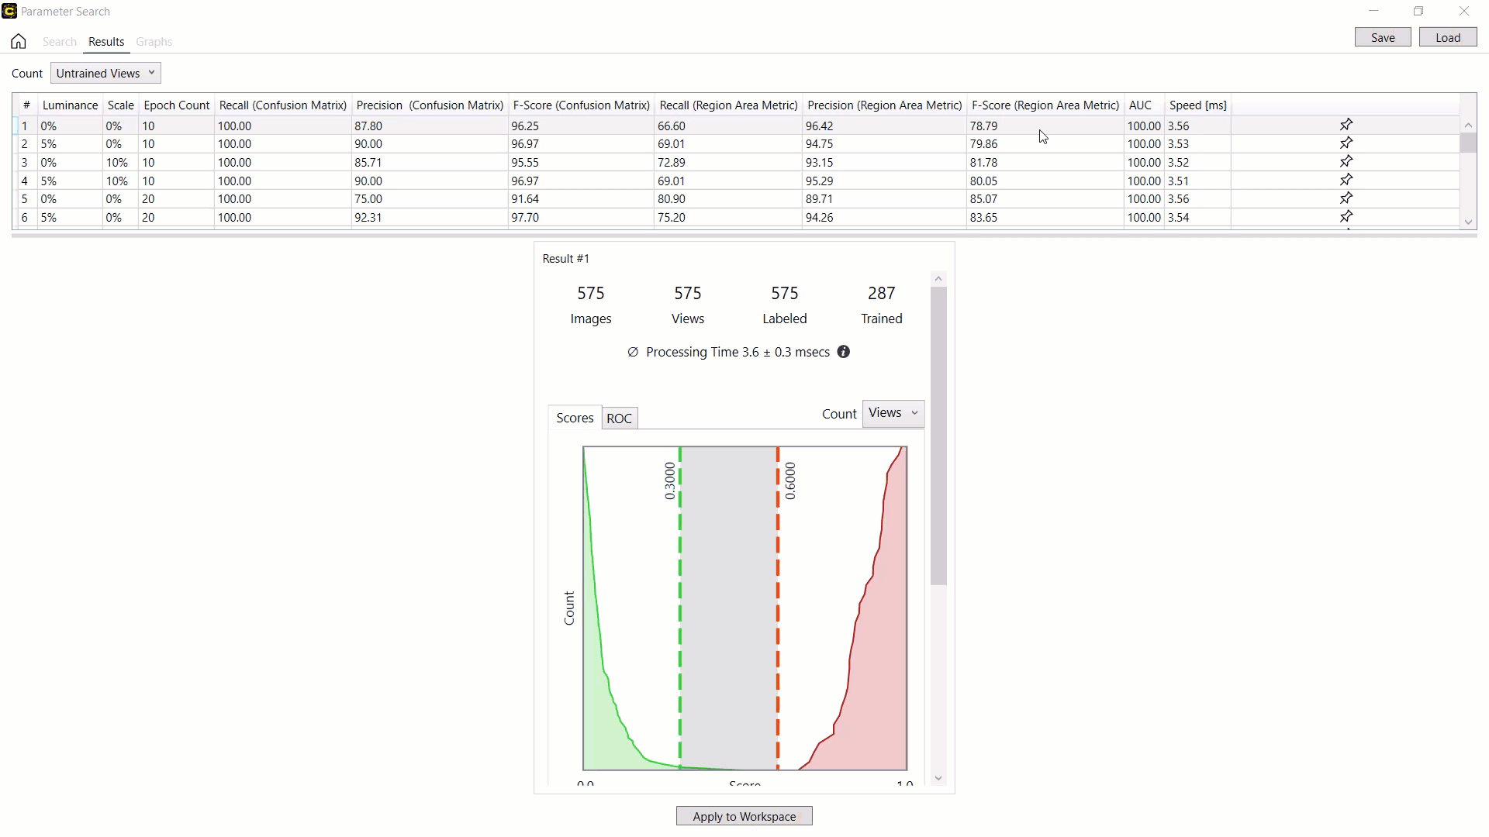Click the Home icon

(19, 42)
